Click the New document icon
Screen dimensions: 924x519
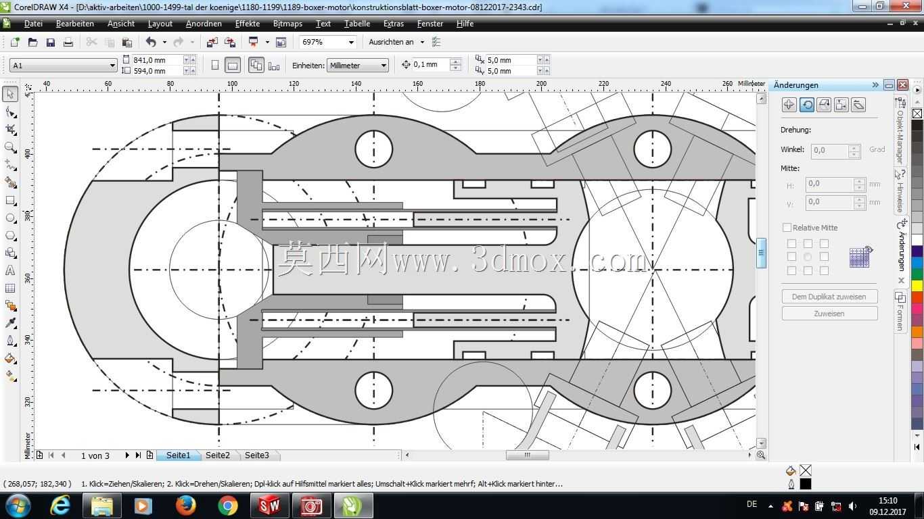[x=15, y=42]
